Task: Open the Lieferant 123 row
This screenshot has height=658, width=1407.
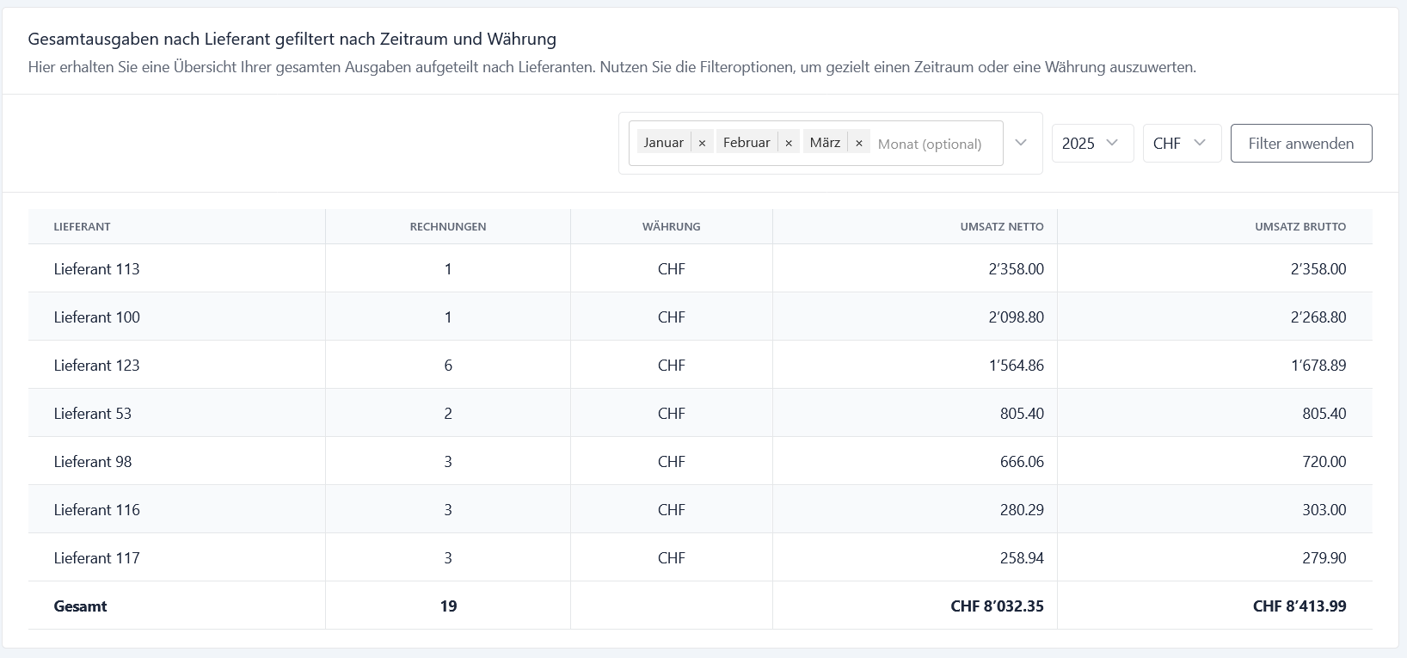Action: 96,366
